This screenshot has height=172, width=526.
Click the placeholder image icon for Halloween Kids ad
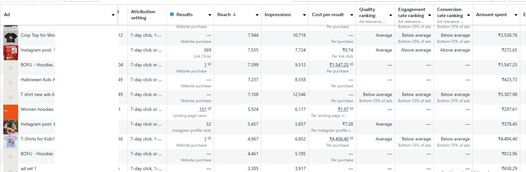click(x=11, y=82)
